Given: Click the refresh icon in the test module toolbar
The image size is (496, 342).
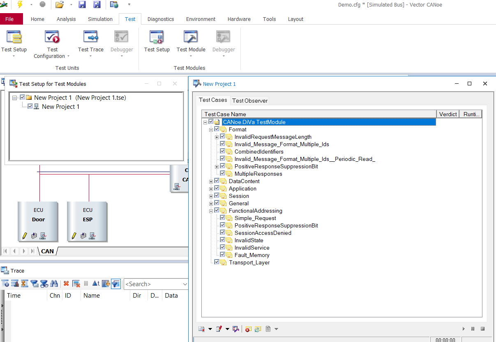Looking at the screenshot, I should [x=258, y=329].
